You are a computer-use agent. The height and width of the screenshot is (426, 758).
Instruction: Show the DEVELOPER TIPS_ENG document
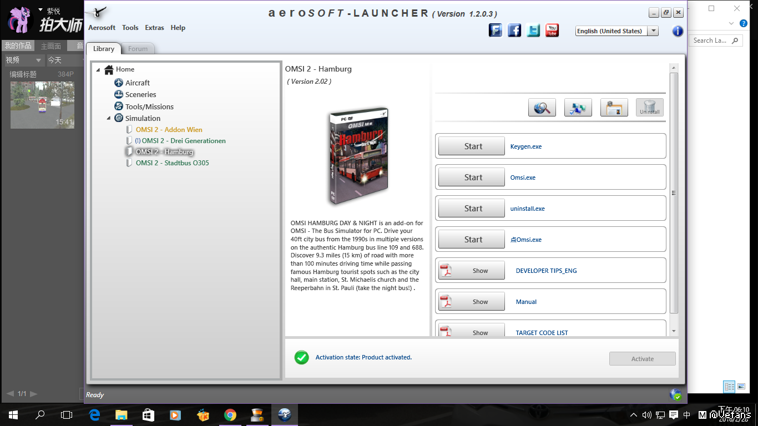[472, 271]
